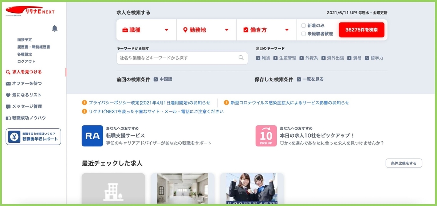
Task: Click the red search icon for 求人を見つける
Action: pos(8,72)
